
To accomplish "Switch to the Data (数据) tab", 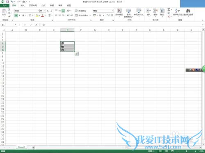I will click(x=52, y=5).
